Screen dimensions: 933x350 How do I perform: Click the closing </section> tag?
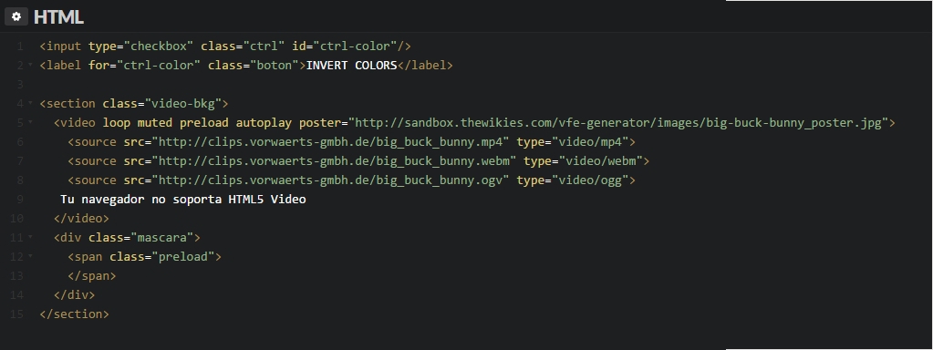[x=75, y=314]
